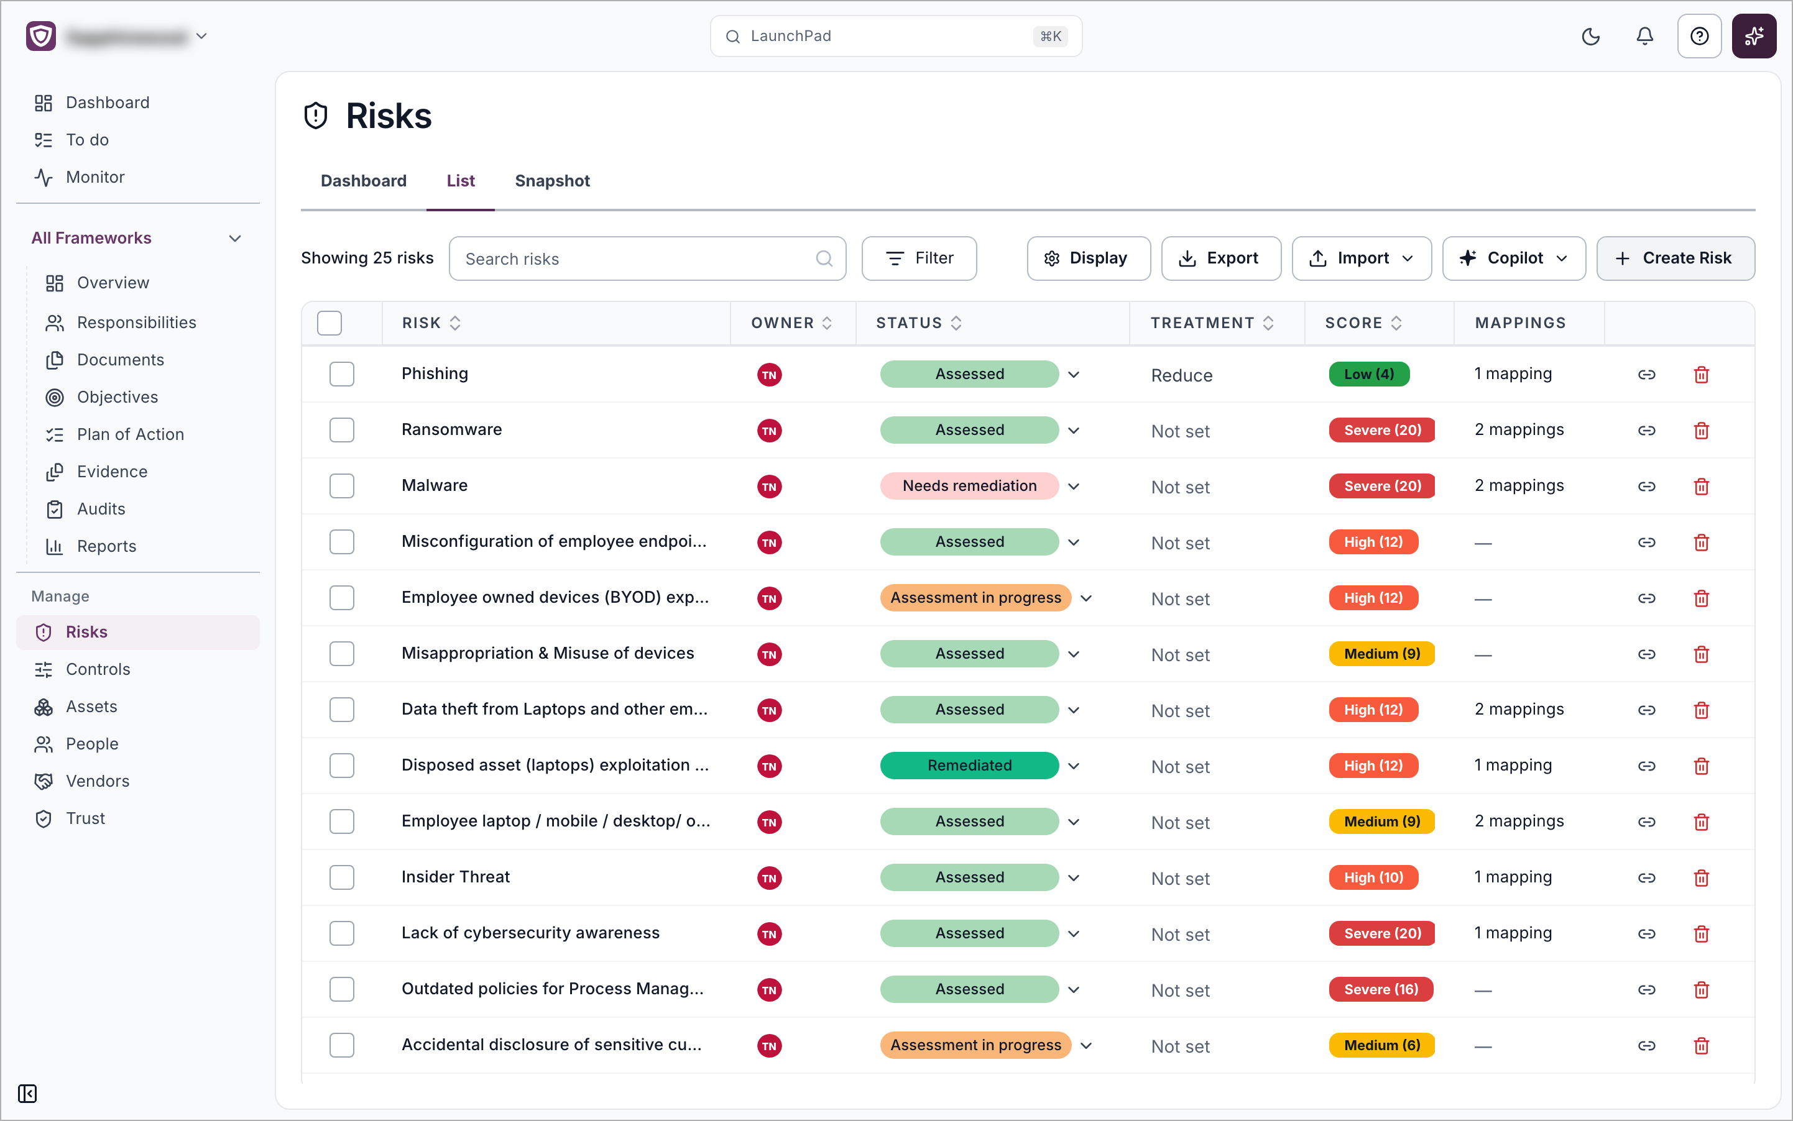Open the help question-mark icon

click(x=1699, y=36)
